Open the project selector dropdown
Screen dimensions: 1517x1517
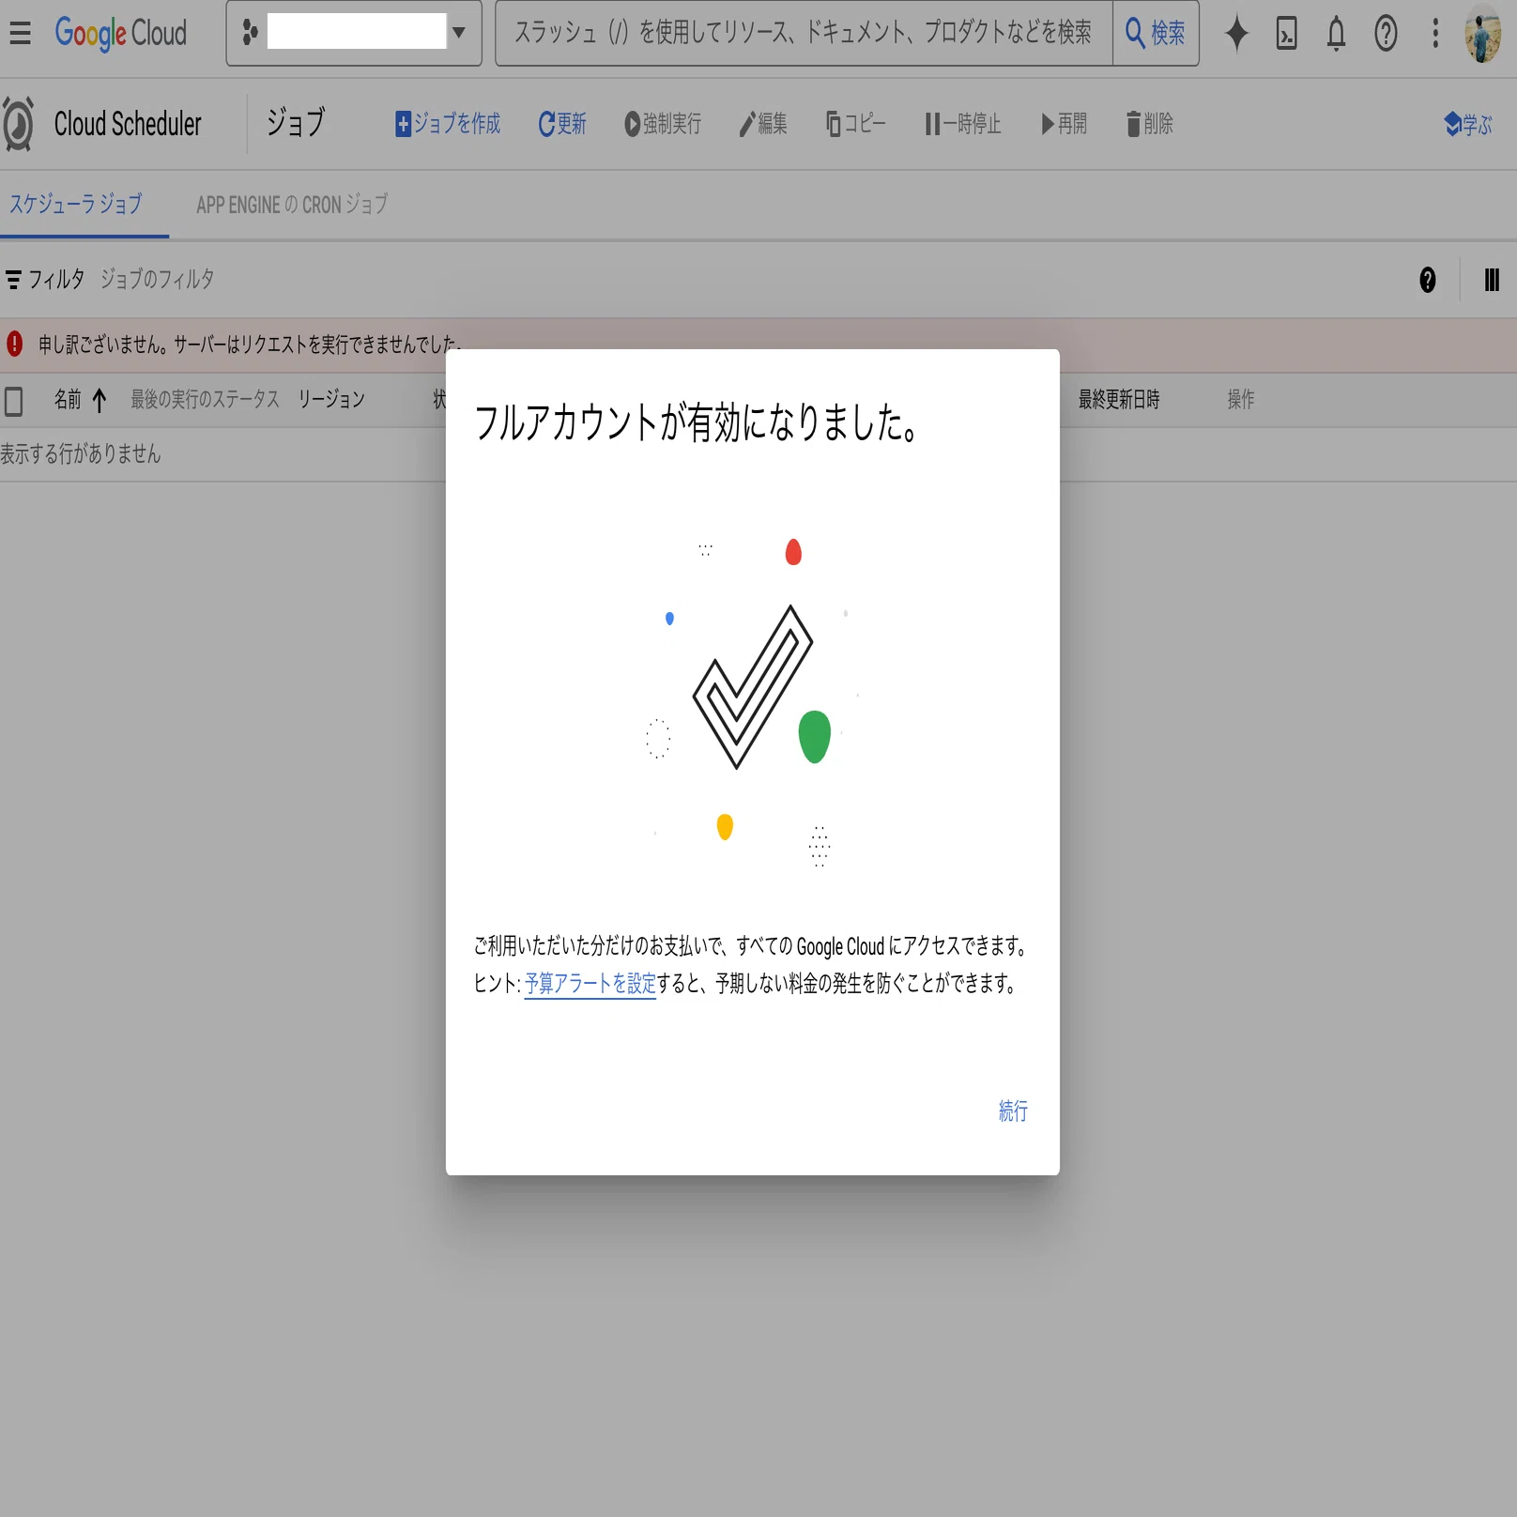pos(354,33)
